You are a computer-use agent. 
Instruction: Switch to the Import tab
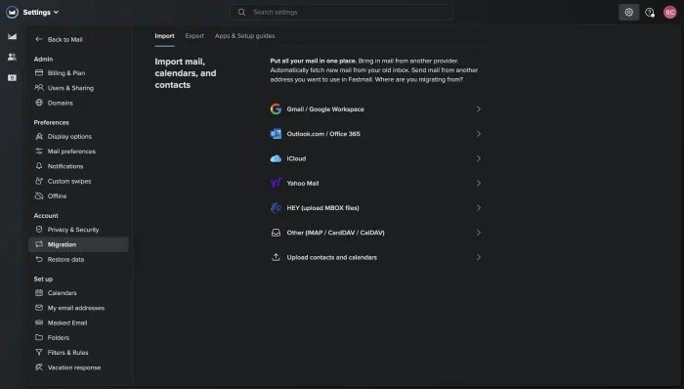coord(164,36)
